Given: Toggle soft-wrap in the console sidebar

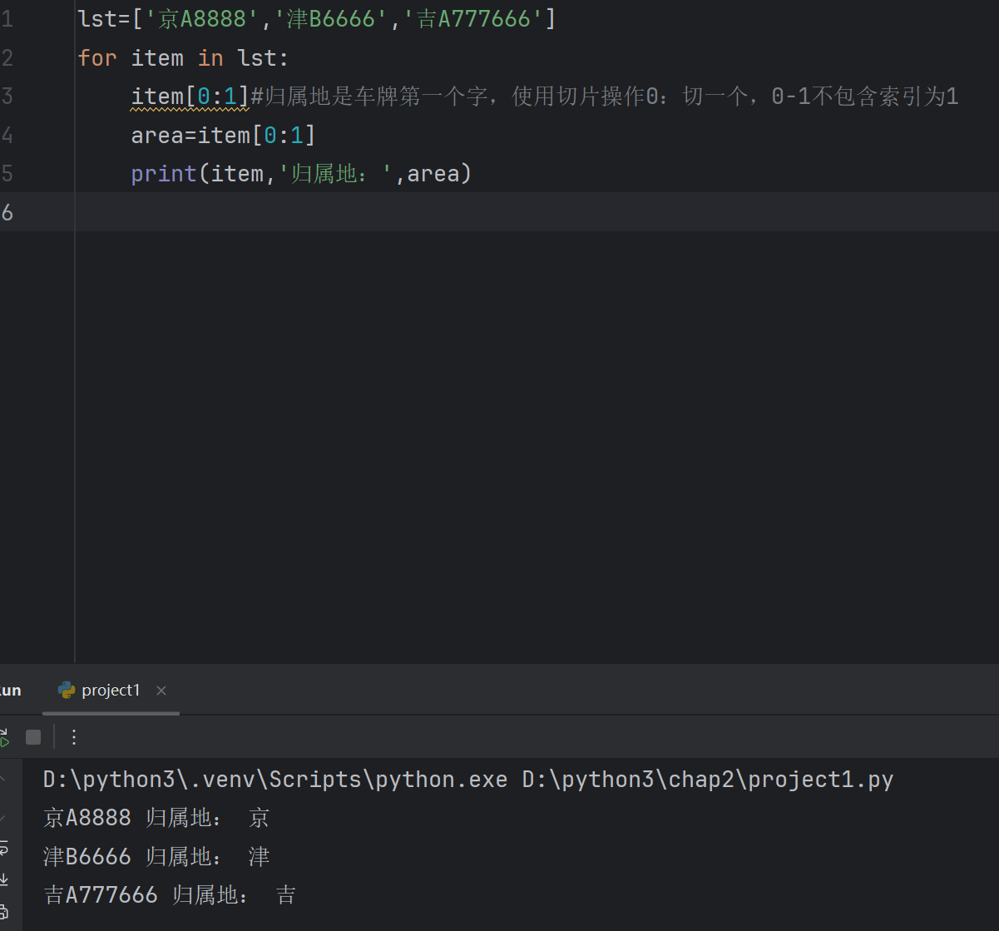Looking at the screenshot, I should coord(3,849).
